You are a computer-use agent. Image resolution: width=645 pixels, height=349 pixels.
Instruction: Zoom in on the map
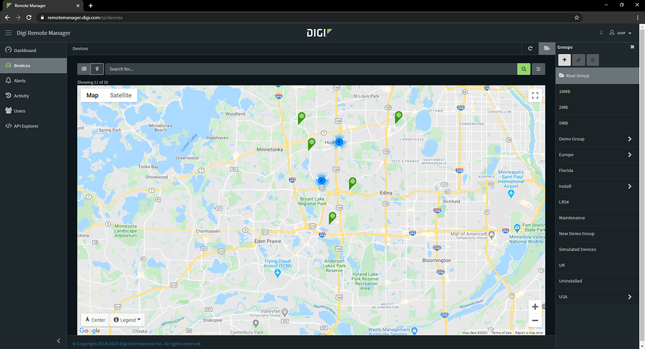(535, 307)
